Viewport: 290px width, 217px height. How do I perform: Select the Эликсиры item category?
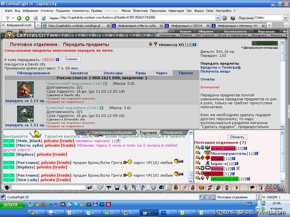(113, 73)
